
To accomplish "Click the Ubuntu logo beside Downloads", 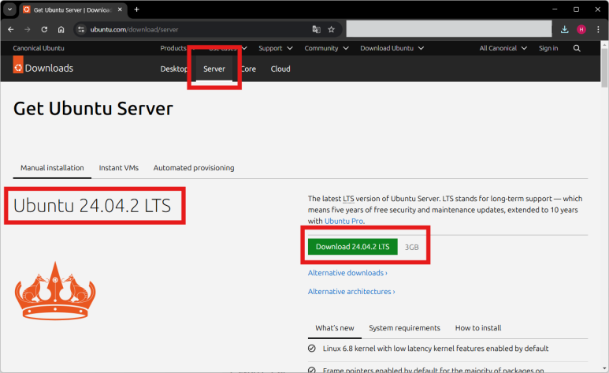I will (x=18, y=65).
